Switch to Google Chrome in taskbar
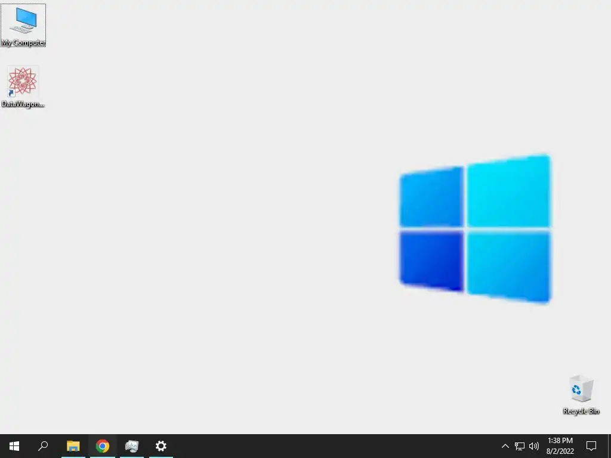Viewport: 611px width, 458px height. [103, 446]
